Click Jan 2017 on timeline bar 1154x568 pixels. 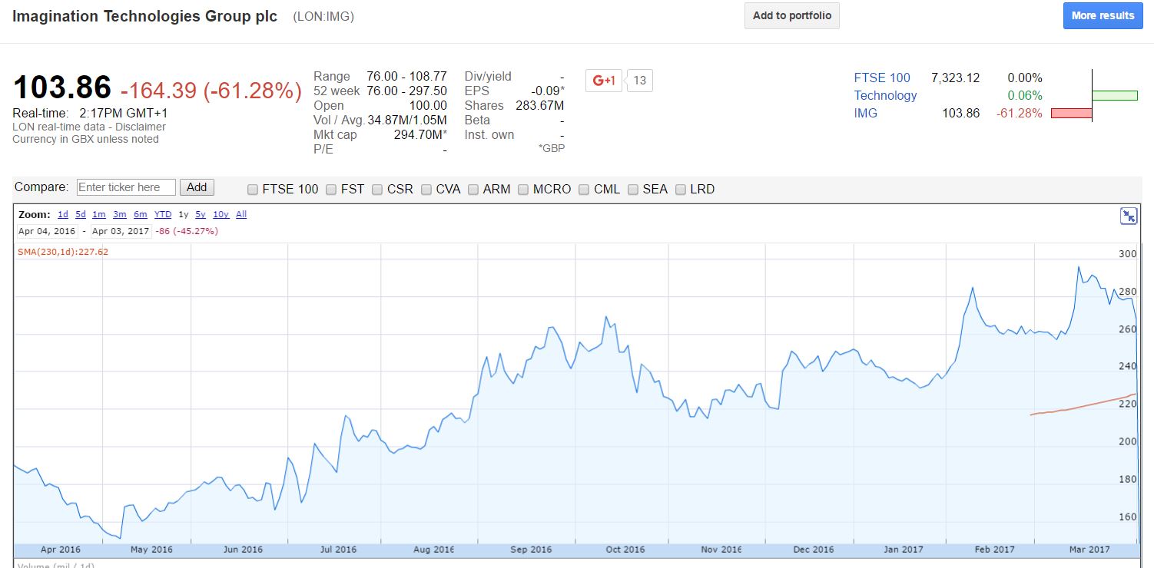point(904,550)
